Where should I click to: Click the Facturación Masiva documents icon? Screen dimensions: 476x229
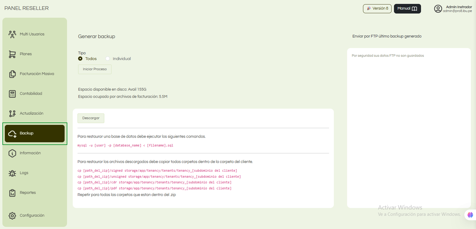[12, 74]
